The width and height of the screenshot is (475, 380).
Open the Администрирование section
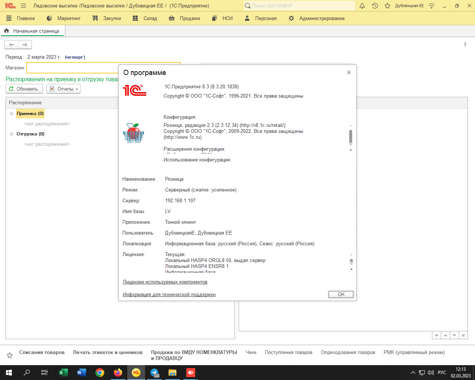tap(317, 18)
